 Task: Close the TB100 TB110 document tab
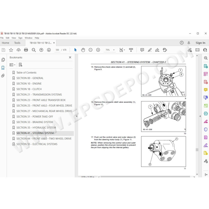pyautogui.click(x=54, y=43)
